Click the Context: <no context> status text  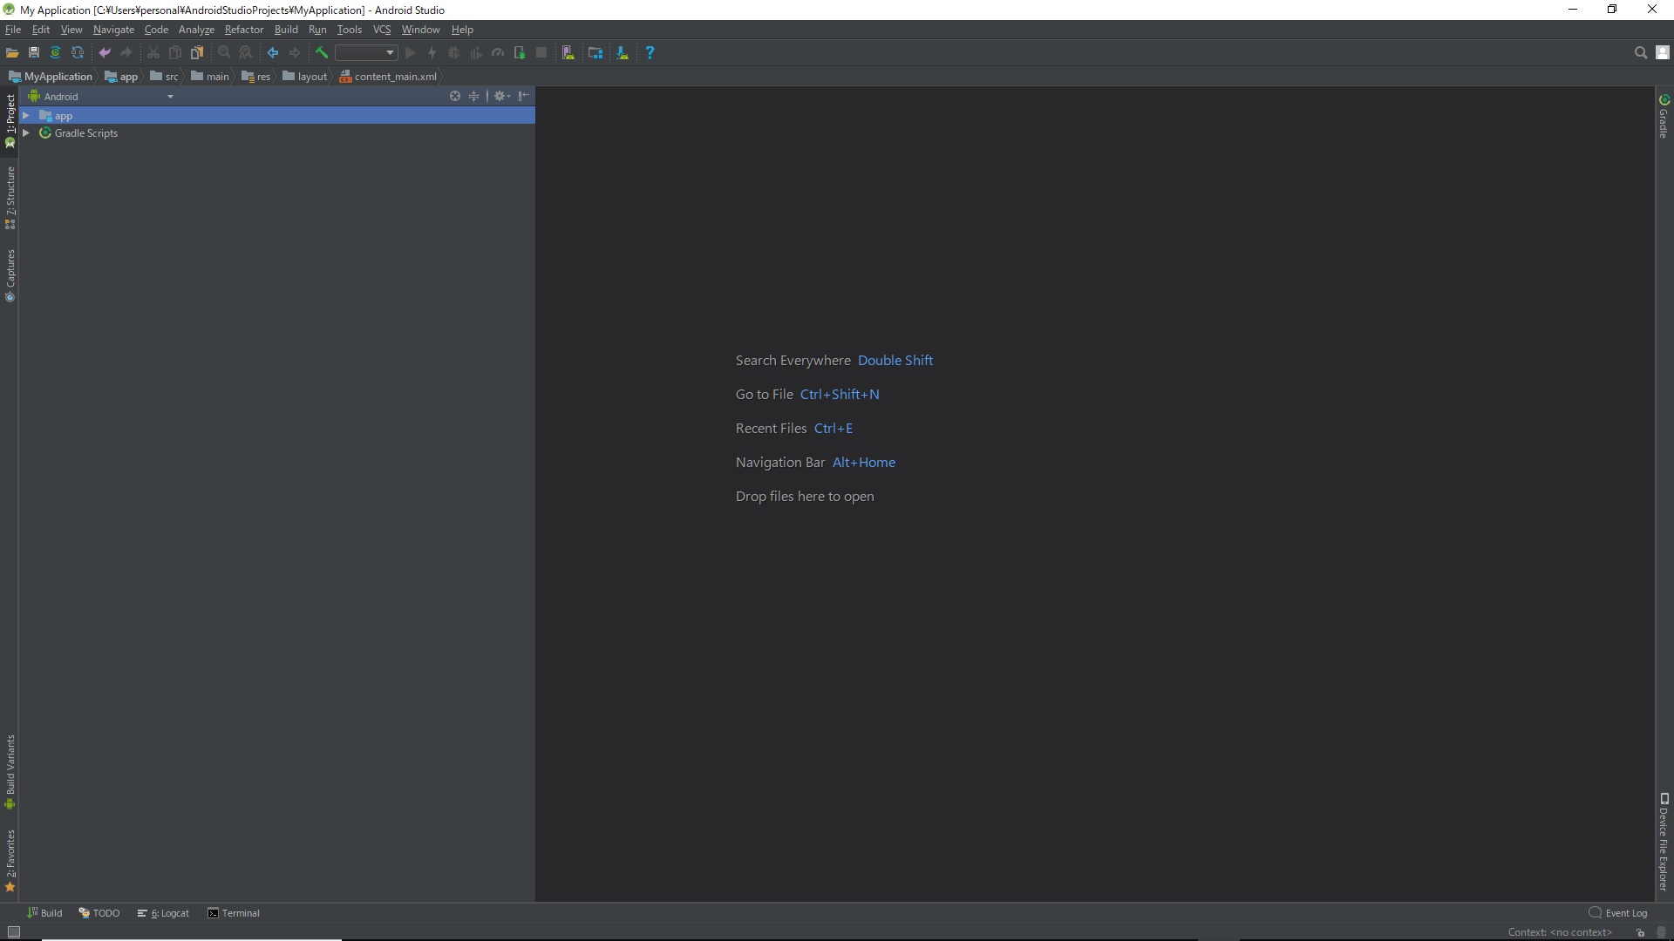tap(1560, 932)
